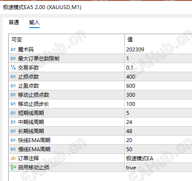Select the 移动止损点数 parameter name

34,95
